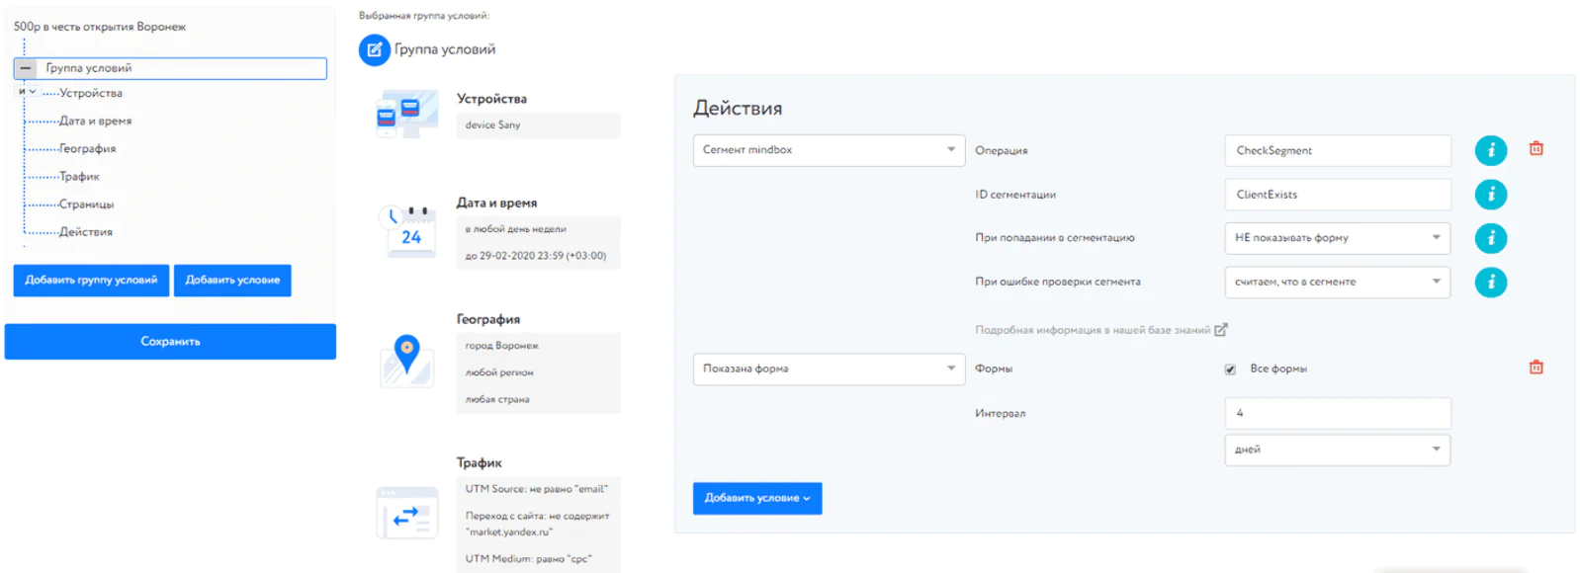Viewport: 1580px width, 573px height.
Task: Click the до 29-02-2020 23:59 (+03:00) text
Action: [x=535, y=256]
